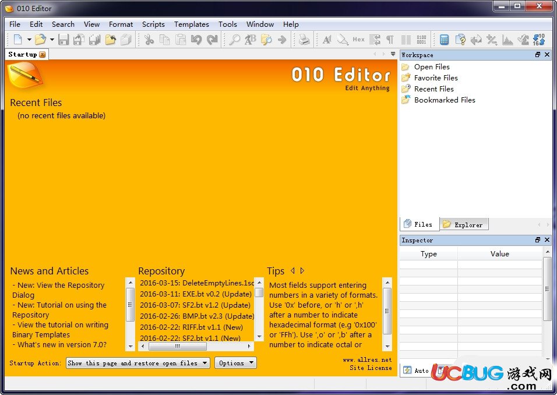The image size is (557, 395).
Task: Click the Histogram chart icon
Action: [507, 40]
